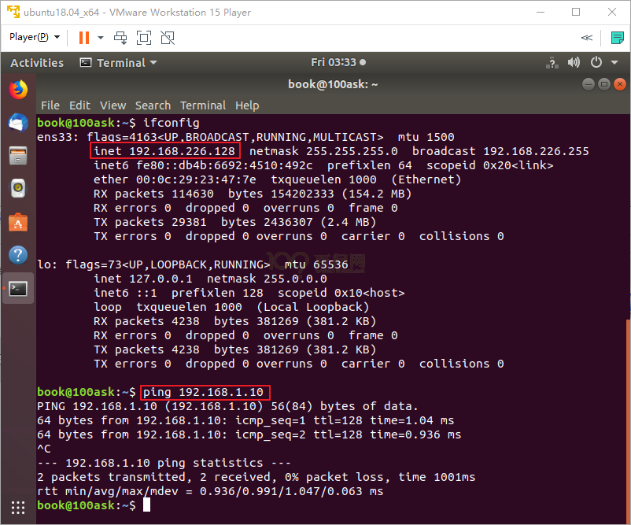631x525 pixels.
Task: Collapse VMware toolbar with double-chevron icon
Action: click(587, 38)
